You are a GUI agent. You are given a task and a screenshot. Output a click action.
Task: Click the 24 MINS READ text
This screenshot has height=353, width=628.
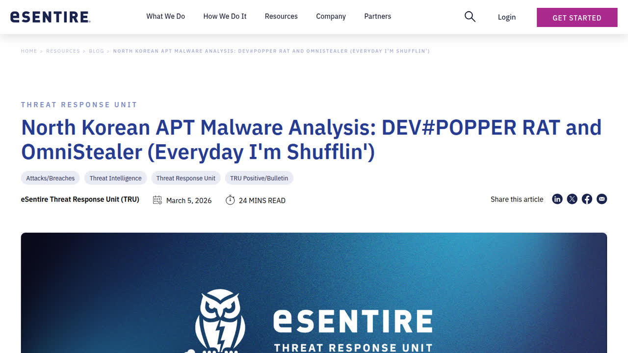[262, 201]
